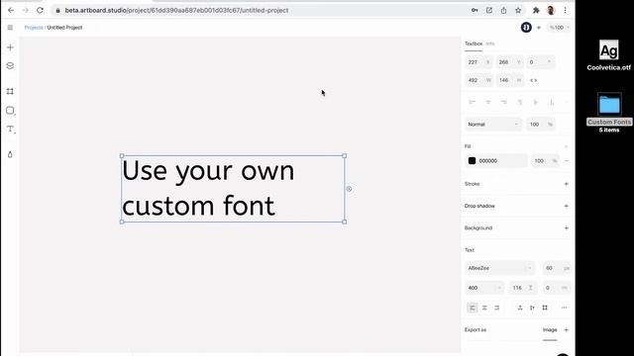Open the hamburger menu at top left
The width and height of the screenshot is (634, 356).
(10, 28)
